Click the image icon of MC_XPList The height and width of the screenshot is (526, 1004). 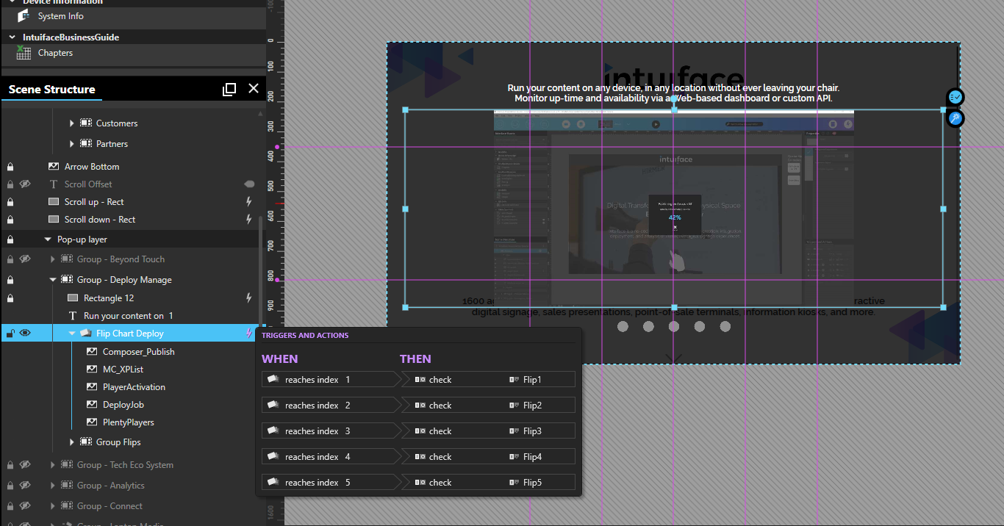[92, 369]
